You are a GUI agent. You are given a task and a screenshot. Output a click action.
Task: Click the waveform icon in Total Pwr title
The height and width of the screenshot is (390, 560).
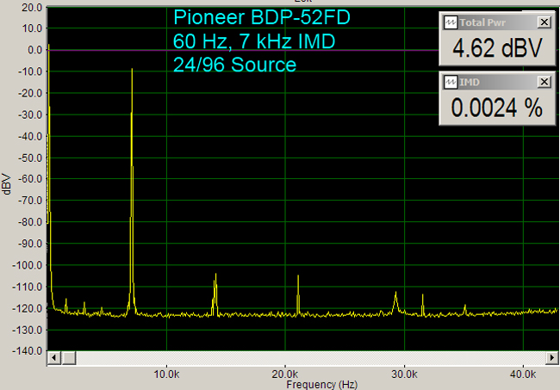pyautogui.click(x=451, y=22)
